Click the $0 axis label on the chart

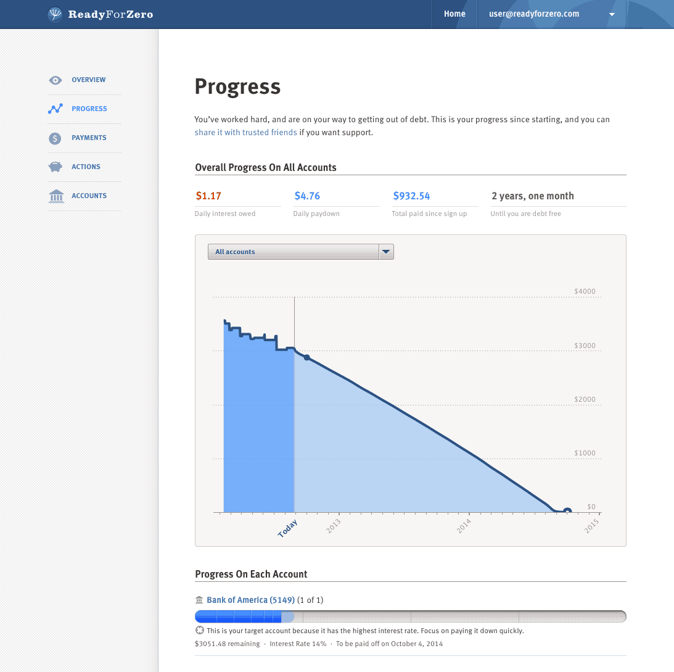point(591,507)
